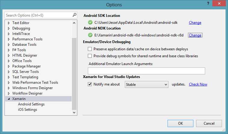Select the Xamarin category
Screen dimensions: 228x134
(x=19, y=99)
